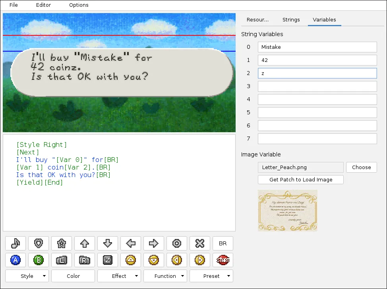The image size is (387, 289).
Task: Insert the yellow C-down button icon
Action: tap(154, 260)
